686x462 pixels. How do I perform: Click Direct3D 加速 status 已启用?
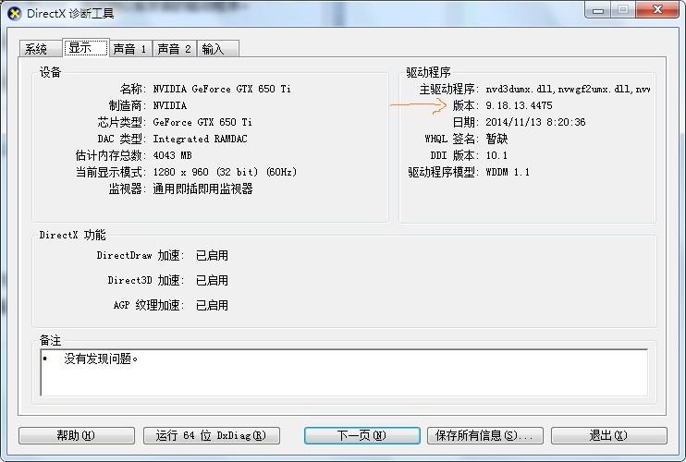(x=212, y=280)
